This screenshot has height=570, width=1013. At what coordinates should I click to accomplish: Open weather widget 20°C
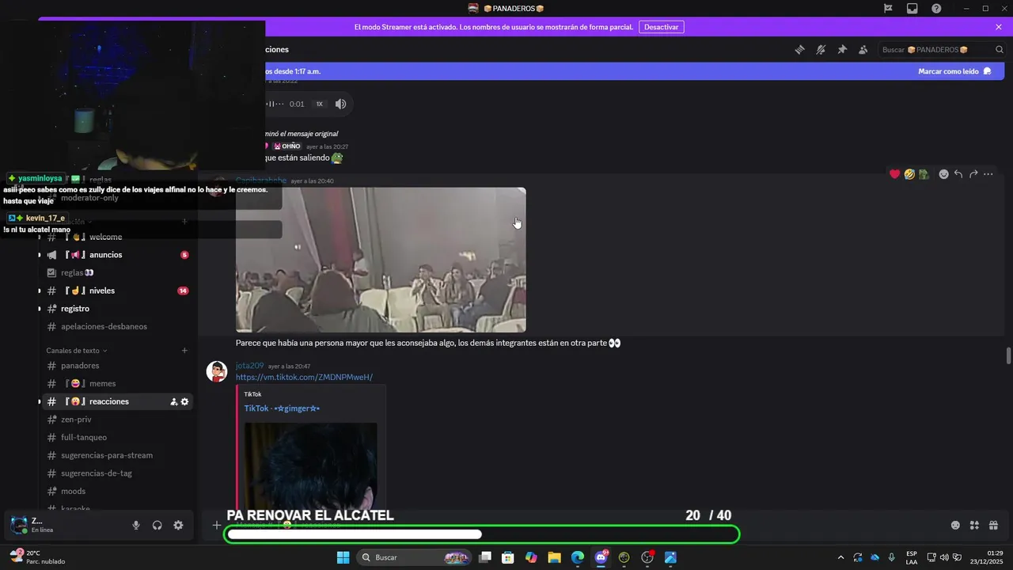[36, 557]
